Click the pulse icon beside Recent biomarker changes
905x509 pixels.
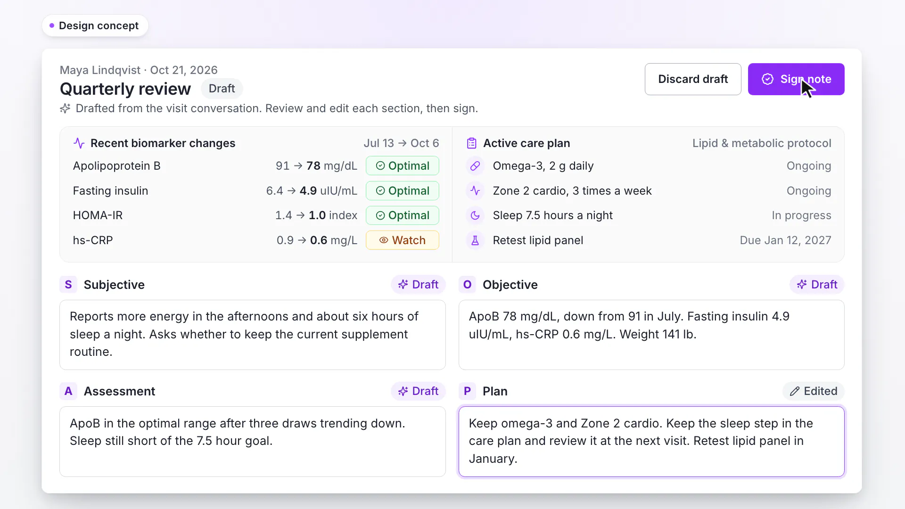pyautogui.click(x=79, y=143)
